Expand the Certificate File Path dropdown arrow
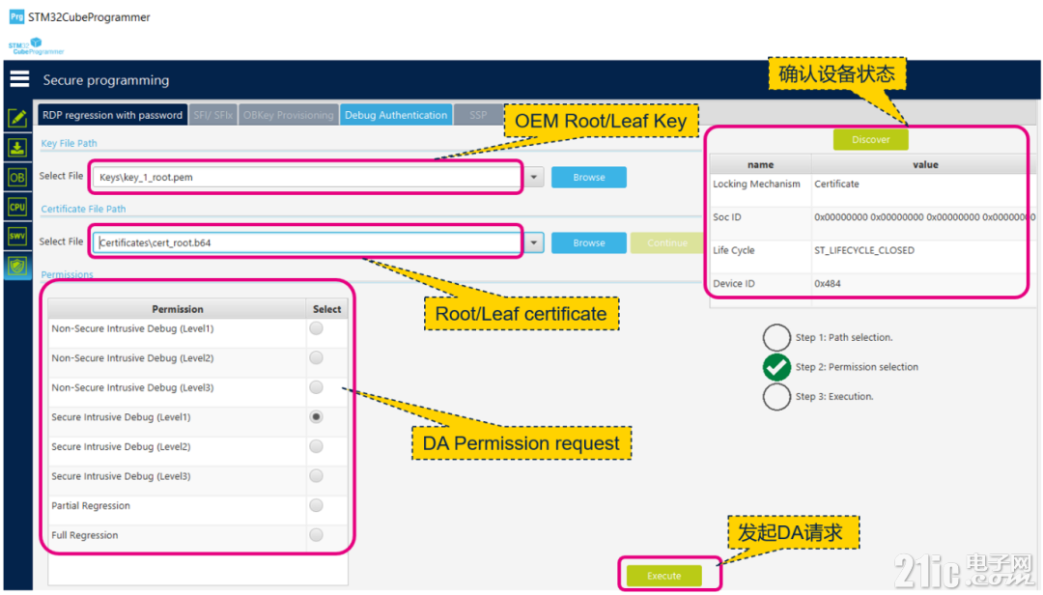The height and width of the screenshot is (595, 1043). 534,242
